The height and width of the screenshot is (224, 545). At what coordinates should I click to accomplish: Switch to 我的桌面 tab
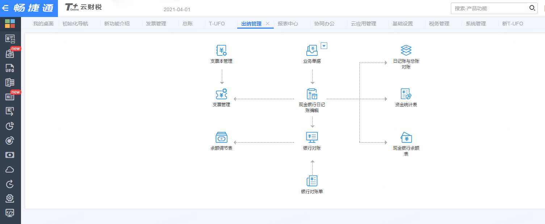(43, 24)
